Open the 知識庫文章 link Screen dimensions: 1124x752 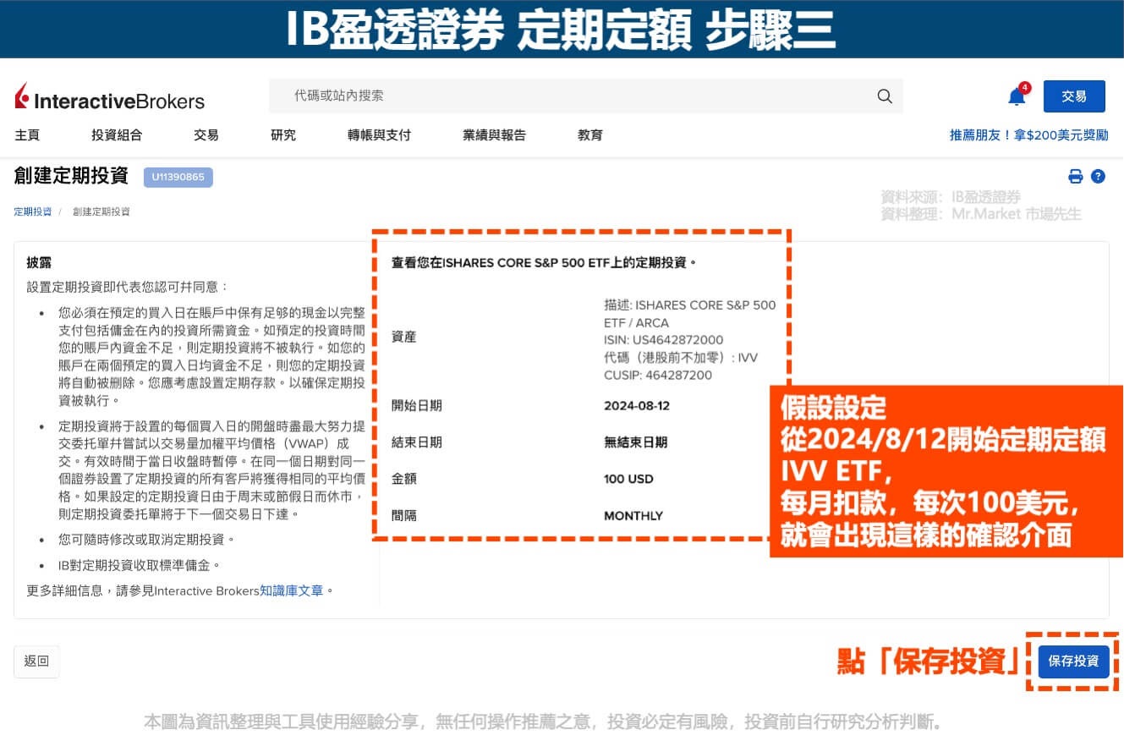(x=292, y=590)
